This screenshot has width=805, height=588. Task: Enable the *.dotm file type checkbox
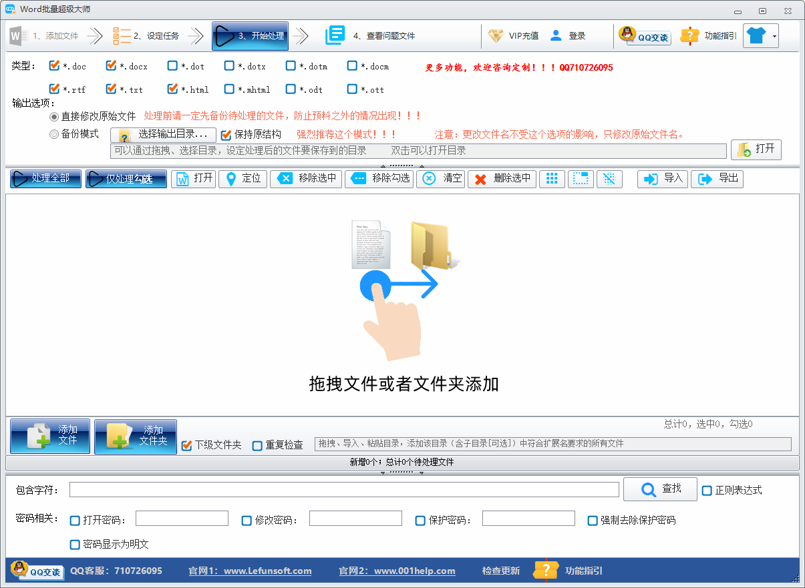point(291,66)
